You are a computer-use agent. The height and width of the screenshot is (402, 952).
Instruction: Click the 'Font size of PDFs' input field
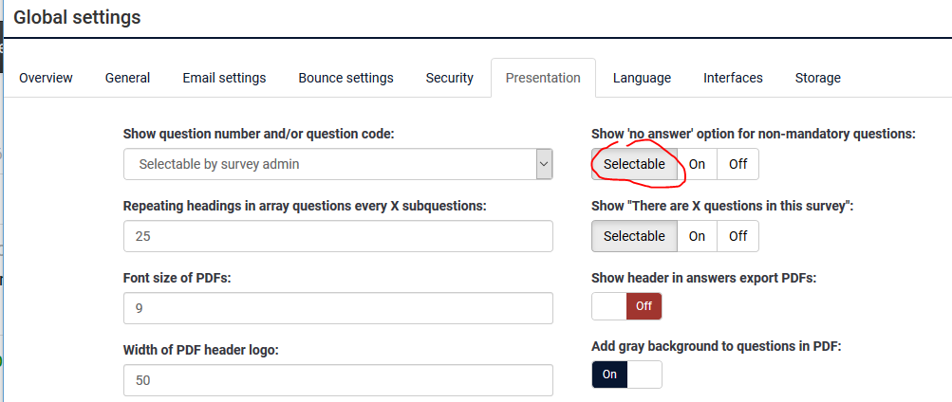click(338, 308)
